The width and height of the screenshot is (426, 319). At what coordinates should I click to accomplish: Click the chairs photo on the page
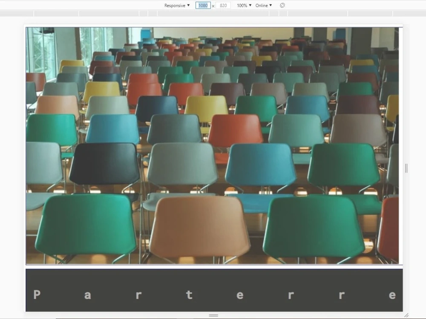click(x=212, y=145)
